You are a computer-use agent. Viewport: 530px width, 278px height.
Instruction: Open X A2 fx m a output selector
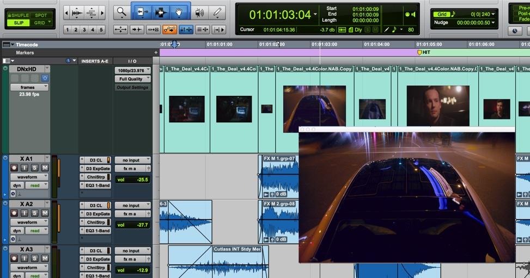[x=130, y=214]
